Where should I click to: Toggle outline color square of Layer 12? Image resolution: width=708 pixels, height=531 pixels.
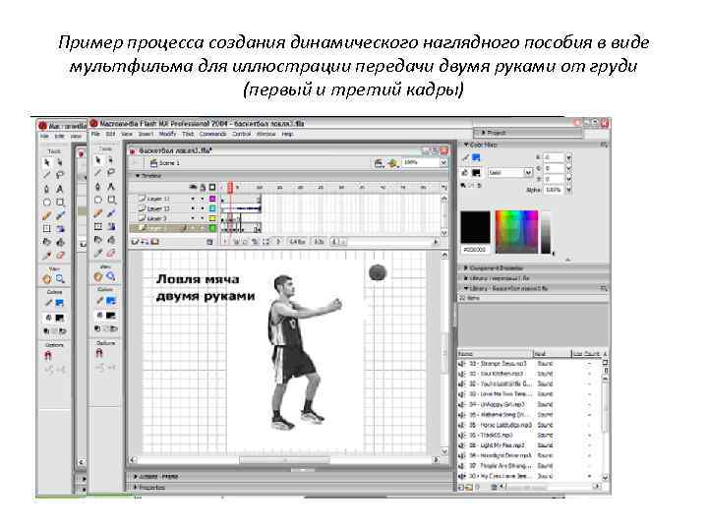coord(212,208)
